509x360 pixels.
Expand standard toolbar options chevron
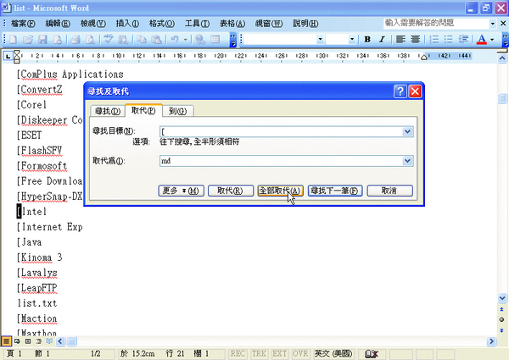tap(232, 40)
